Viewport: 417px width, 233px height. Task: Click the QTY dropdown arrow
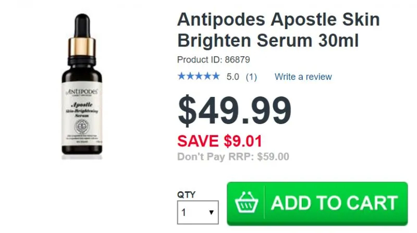point(212,212)
